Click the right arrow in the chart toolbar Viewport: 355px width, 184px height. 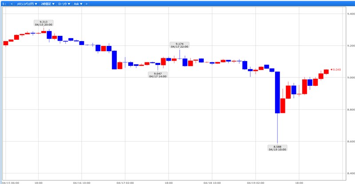87,4
